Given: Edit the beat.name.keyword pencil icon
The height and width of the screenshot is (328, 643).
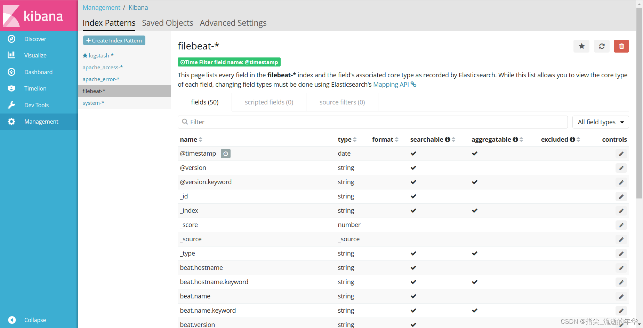Looking at the screenshot, I should click(621, 311).
